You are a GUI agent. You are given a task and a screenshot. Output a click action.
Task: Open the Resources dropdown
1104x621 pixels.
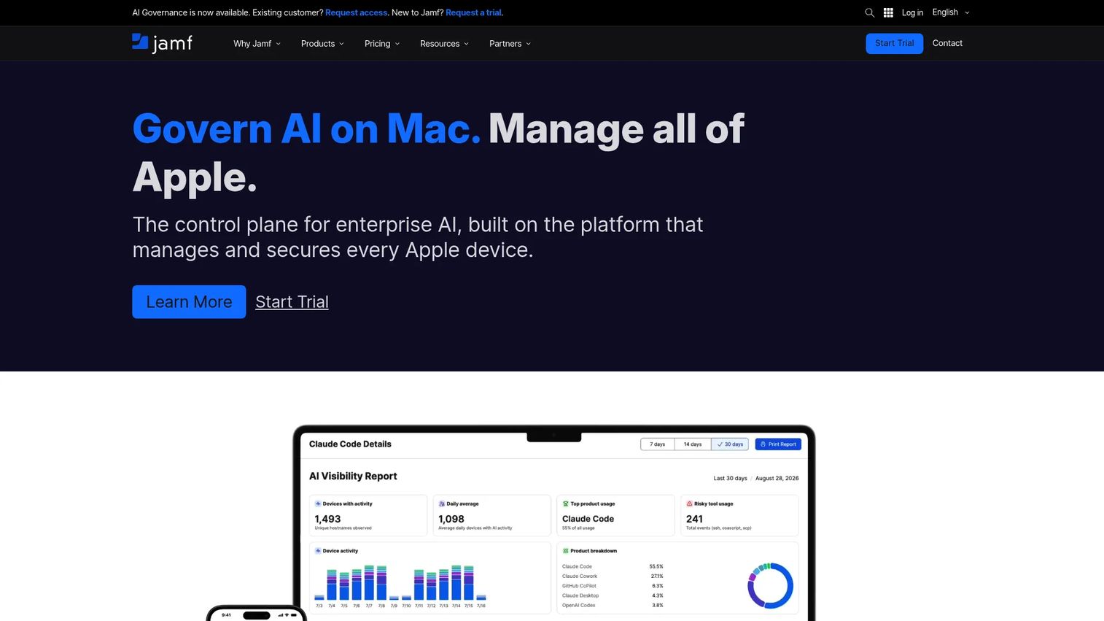444,44
